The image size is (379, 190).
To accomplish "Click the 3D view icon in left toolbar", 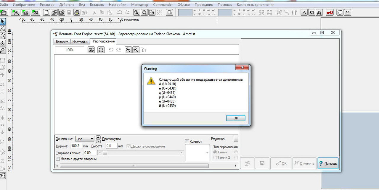I will (x=3, y=169).
